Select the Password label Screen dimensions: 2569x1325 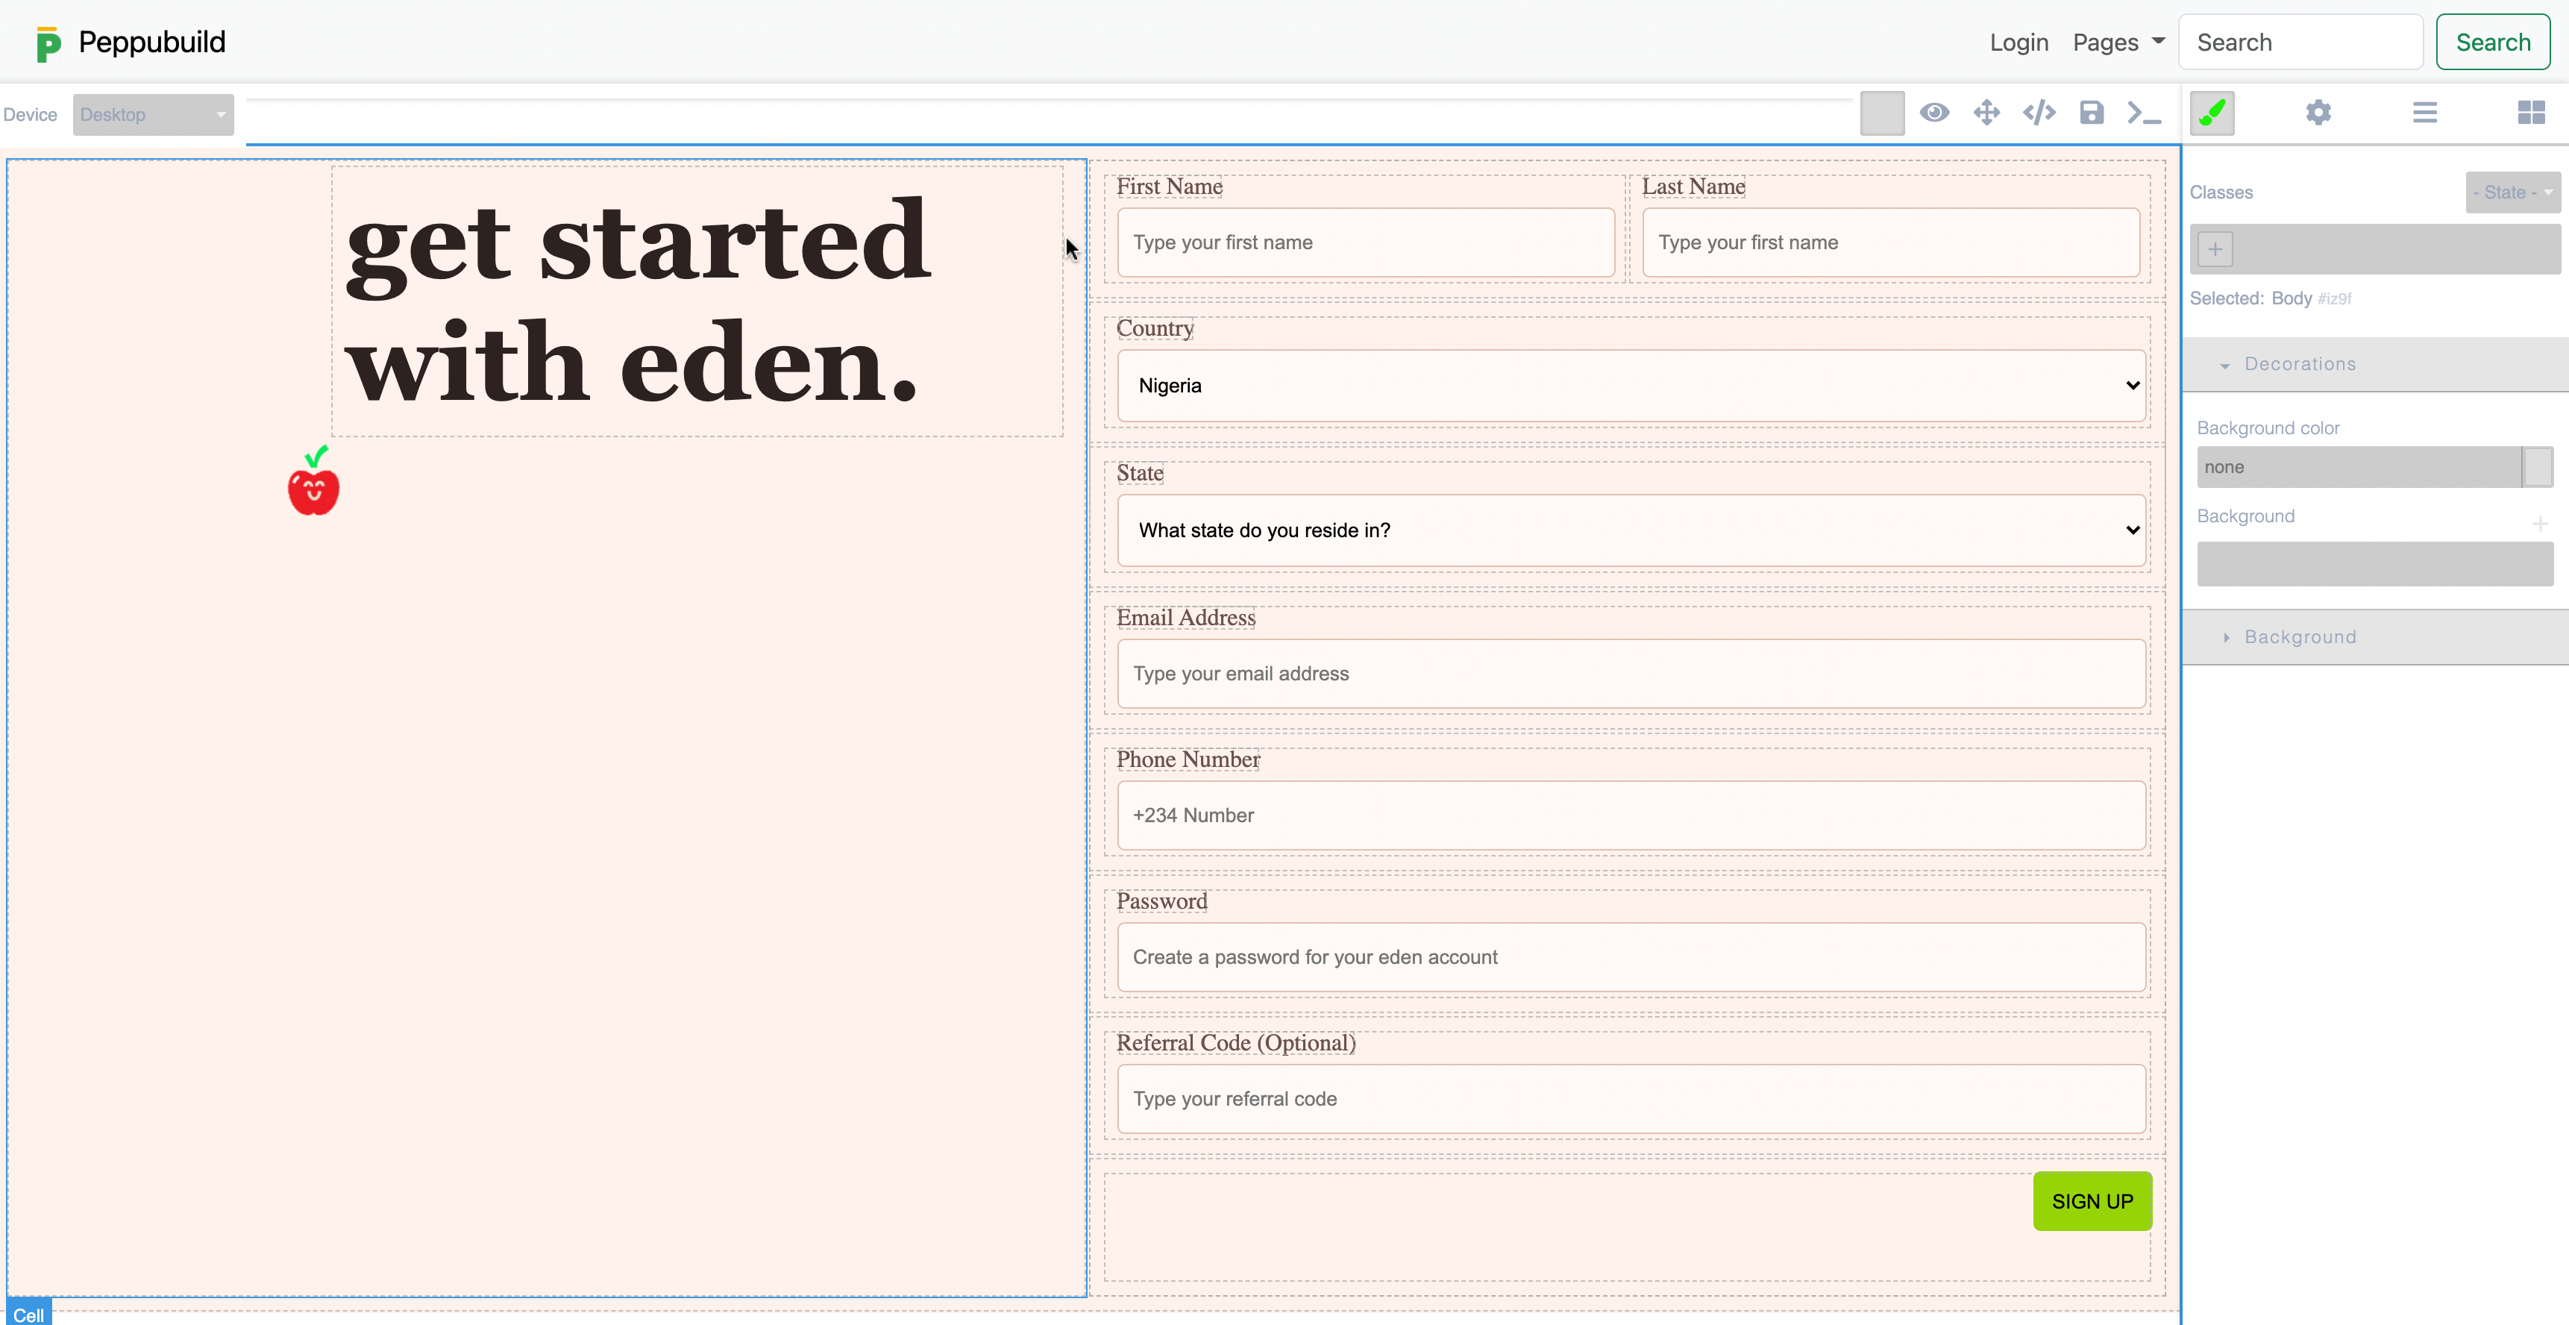coord(1162,901)
